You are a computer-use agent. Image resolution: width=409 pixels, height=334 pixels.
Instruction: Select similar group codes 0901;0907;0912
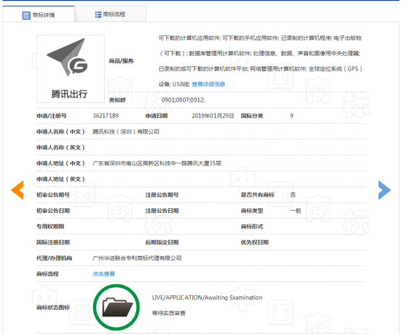click(183, 100)
